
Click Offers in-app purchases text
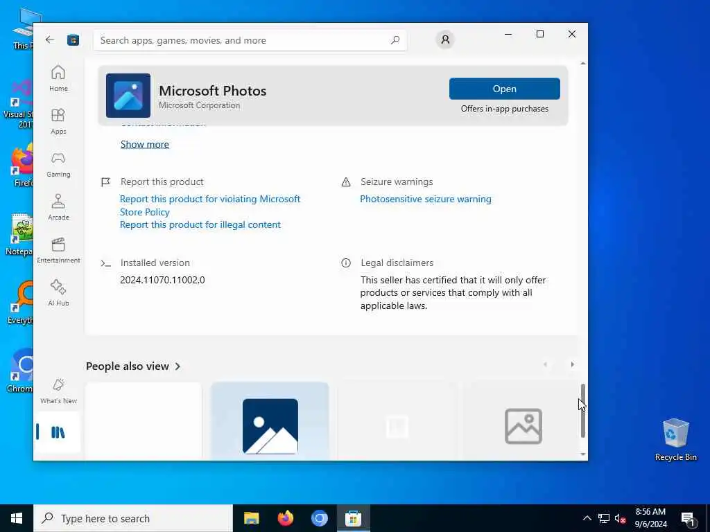coord(505,109)
